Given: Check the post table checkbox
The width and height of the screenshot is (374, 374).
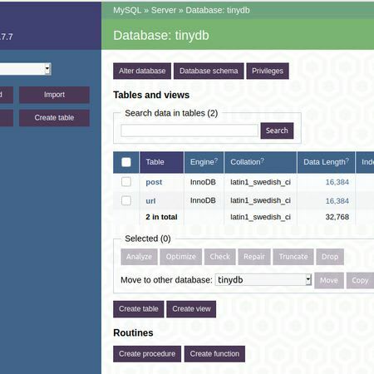Looking at the screenshot, I should click(126, 182).
